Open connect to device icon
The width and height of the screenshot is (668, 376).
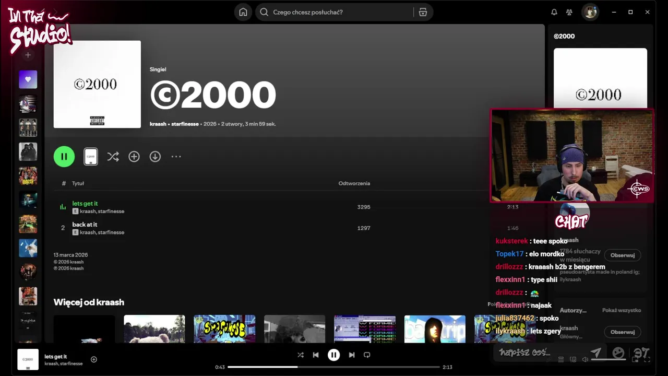(x=573, y=359)
